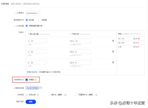Toggle the 本地仓库 checkbox

pyautogui.click(x=27, y=95)
